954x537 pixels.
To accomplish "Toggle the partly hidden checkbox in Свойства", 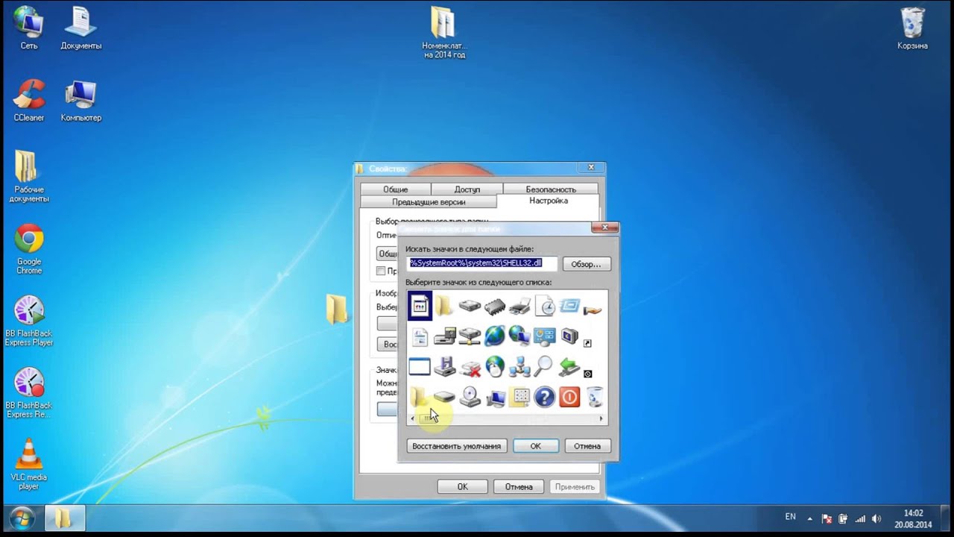I will point(381,271).
